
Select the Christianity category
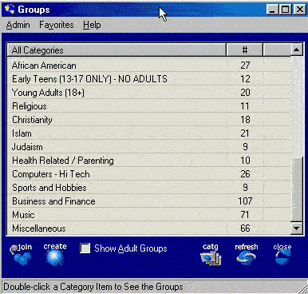tap(149, 120)
